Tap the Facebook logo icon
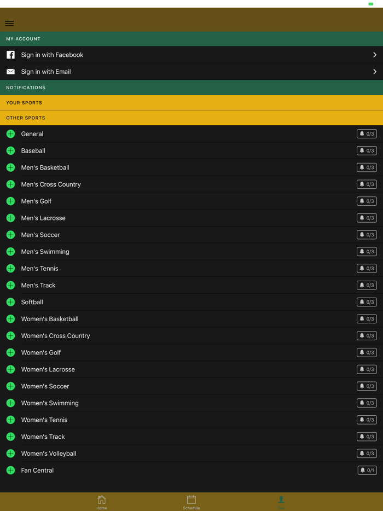This screenshot has height=511, width=383. point(11,55)
